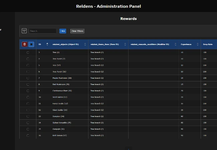Screen dimensions: 217x150
Task: Click 'Tree branch (2)' in Seed Golem row
Action: click(x=97, y=97)
